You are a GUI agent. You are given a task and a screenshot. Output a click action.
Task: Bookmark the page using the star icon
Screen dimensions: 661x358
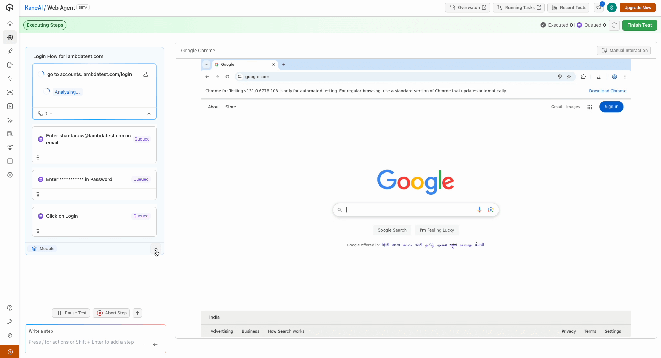point(569,77)
